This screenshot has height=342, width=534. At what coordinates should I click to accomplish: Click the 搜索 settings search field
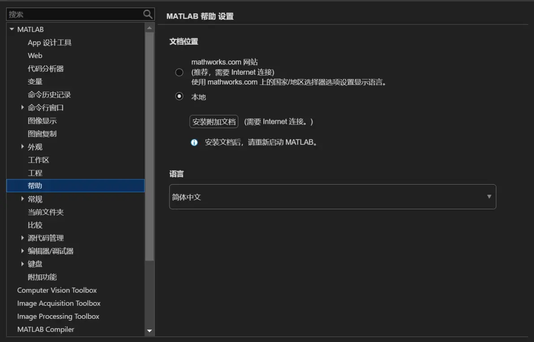[x=75, y=14]
